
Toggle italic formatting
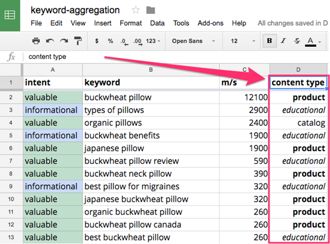(283, 41)
